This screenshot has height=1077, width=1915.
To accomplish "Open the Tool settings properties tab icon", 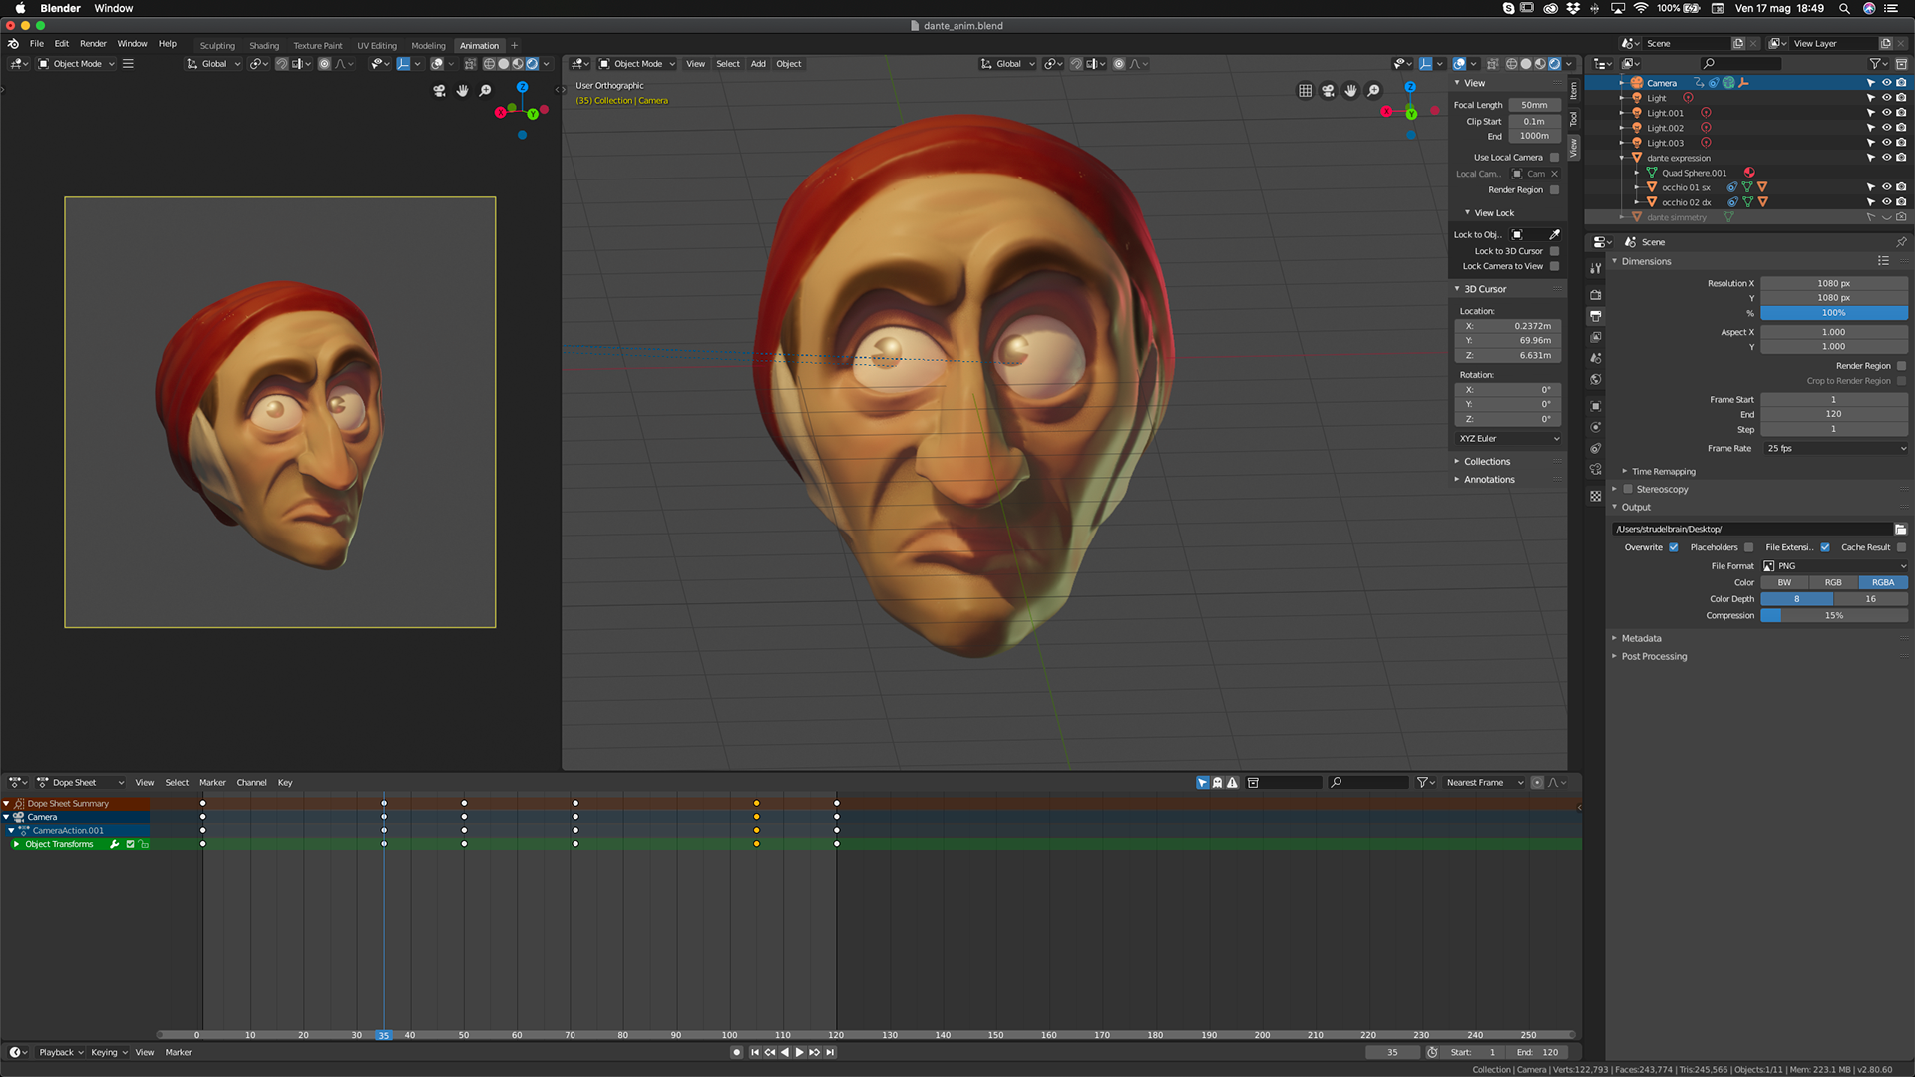I will pos(1595,268).
